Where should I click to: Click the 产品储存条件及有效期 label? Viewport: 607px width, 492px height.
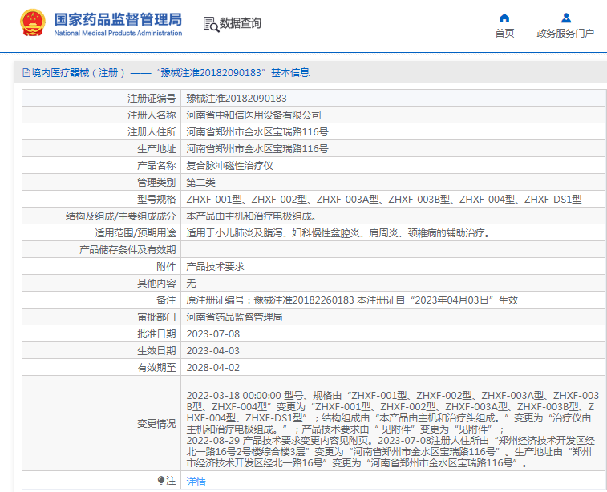click(127, 250)
